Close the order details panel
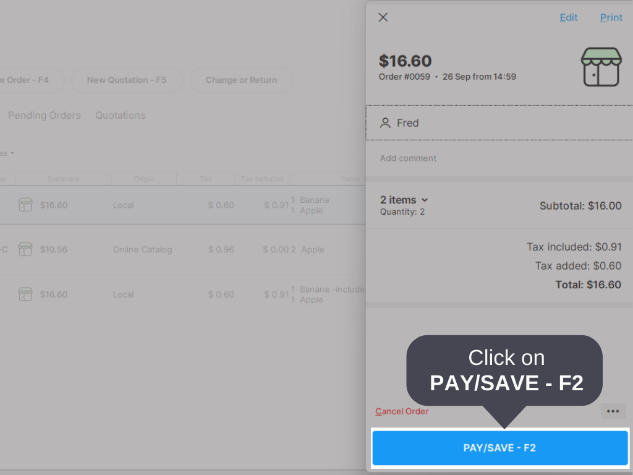 pos(383,17)
